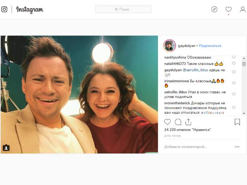This screenshot has width=247, height=185.
Task: Focus the Поиск search field
Action: tap(123, 9)
